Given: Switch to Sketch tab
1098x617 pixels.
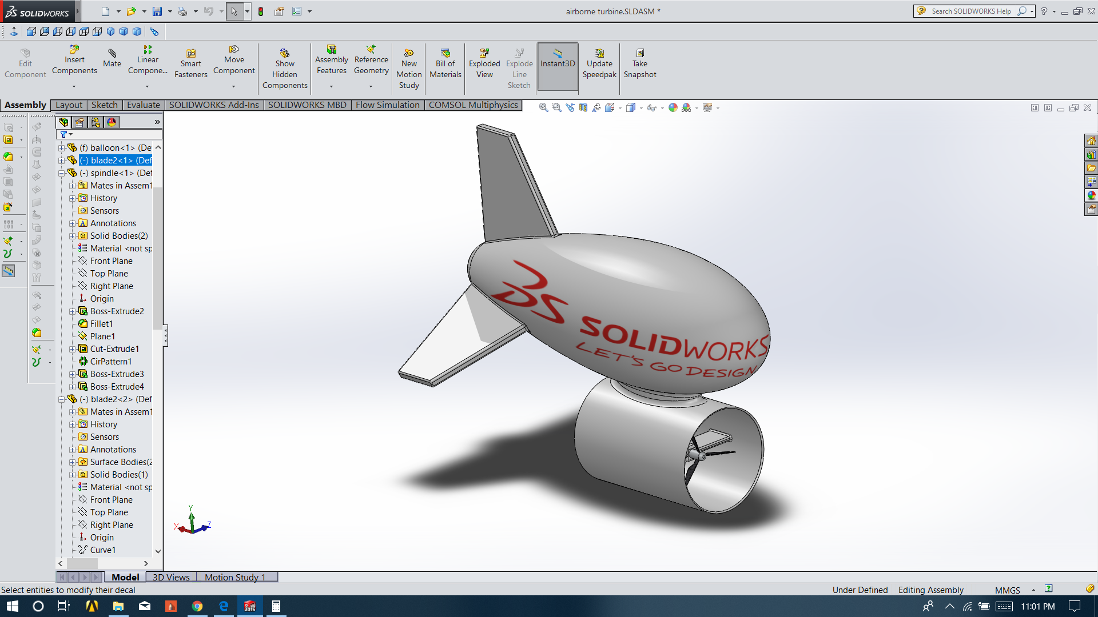Looking at the screenshot, I should pos(105,105).
